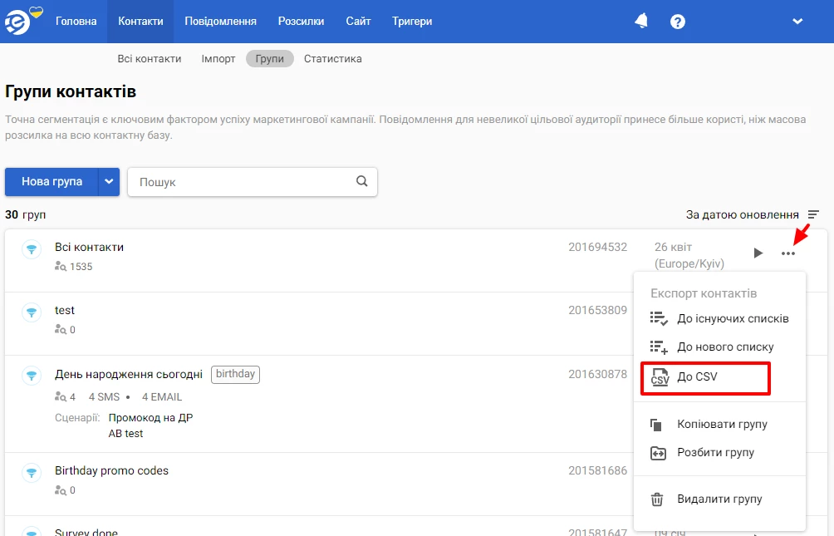Click the filter icon of Birthday promo codes
Image resolution: width=834 pixels, height=536 pixels.
(x=32, y=472)
